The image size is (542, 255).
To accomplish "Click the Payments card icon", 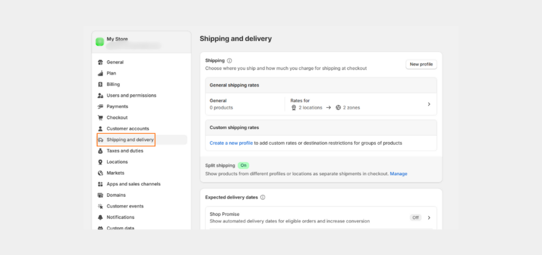I will pos(101,107).
